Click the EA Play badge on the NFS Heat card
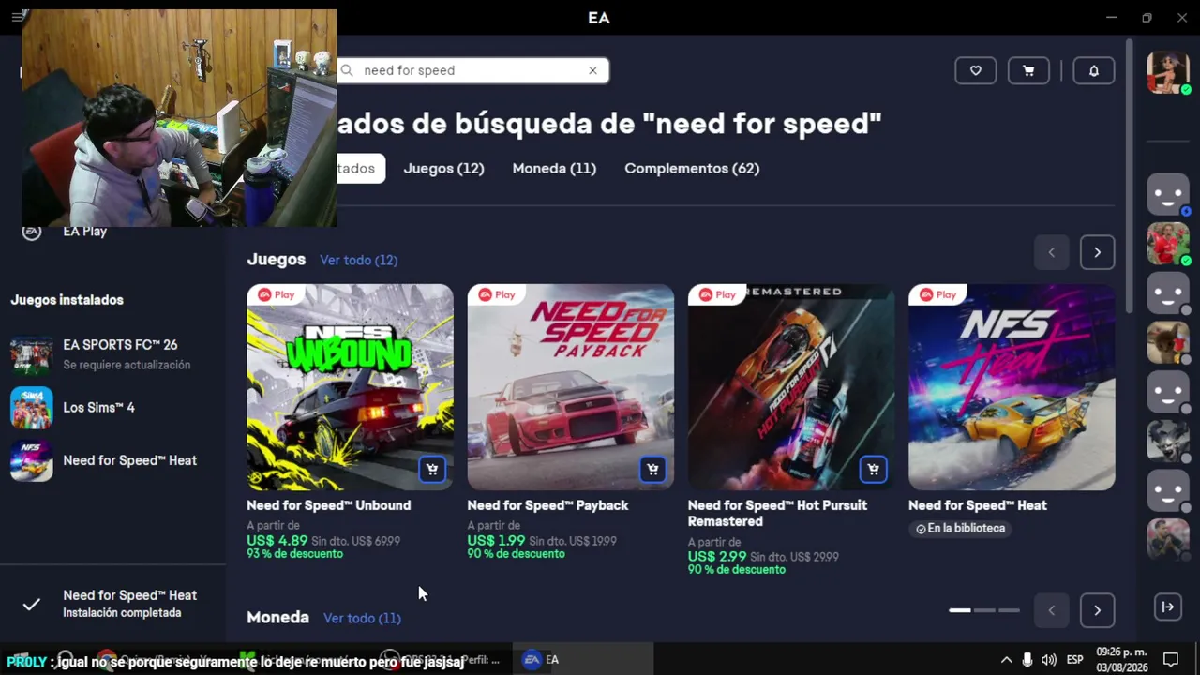 coord(938,294)
